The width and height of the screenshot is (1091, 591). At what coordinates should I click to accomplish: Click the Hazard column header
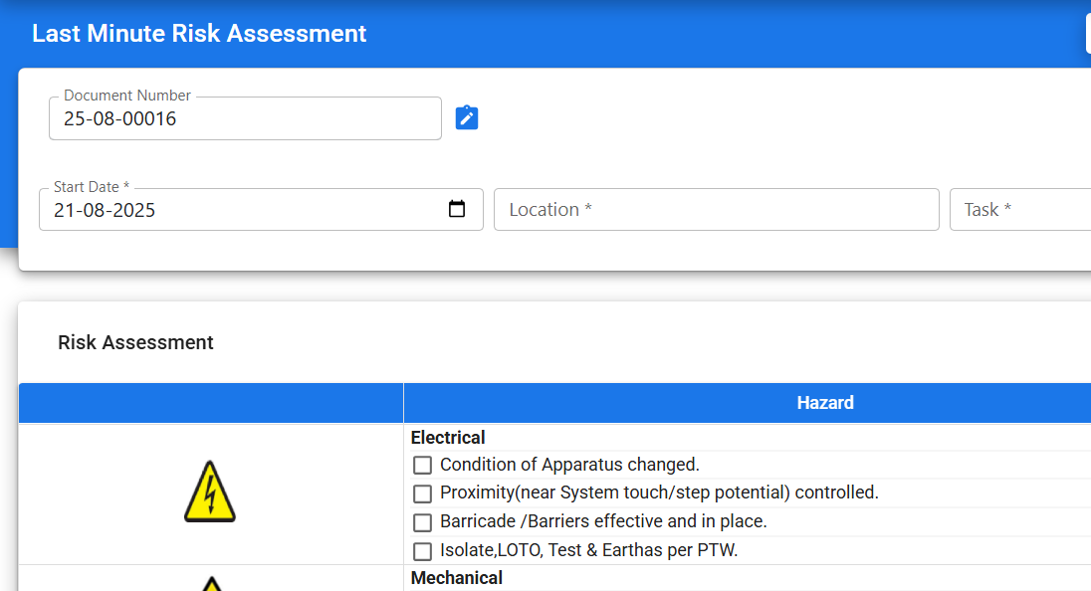tap(824, 403)
